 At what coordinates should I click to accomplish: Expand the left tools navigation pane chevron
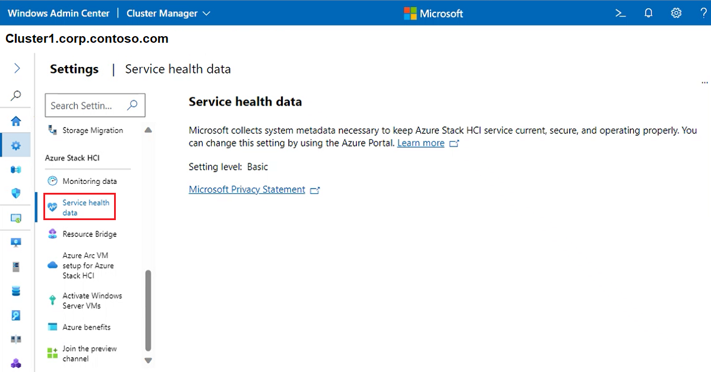tap(17, 68)
